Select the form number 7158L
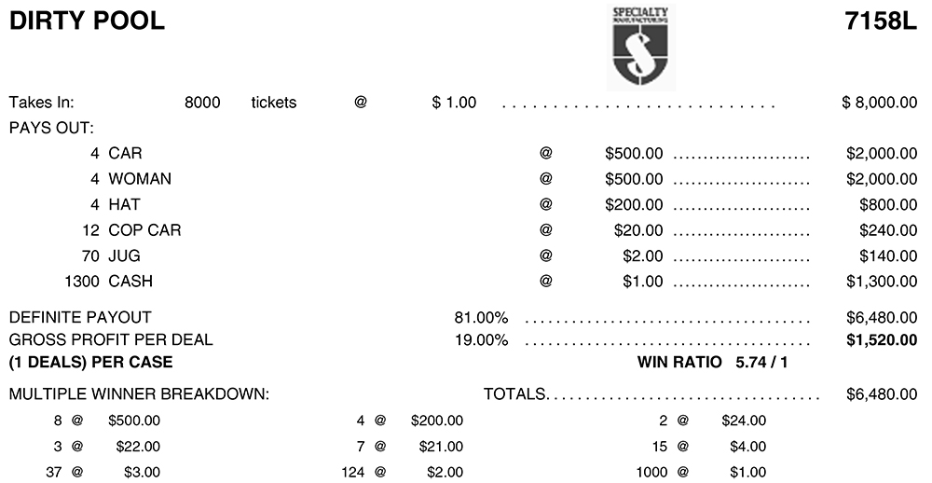This screenshot has height=483, width=932. 881,21
